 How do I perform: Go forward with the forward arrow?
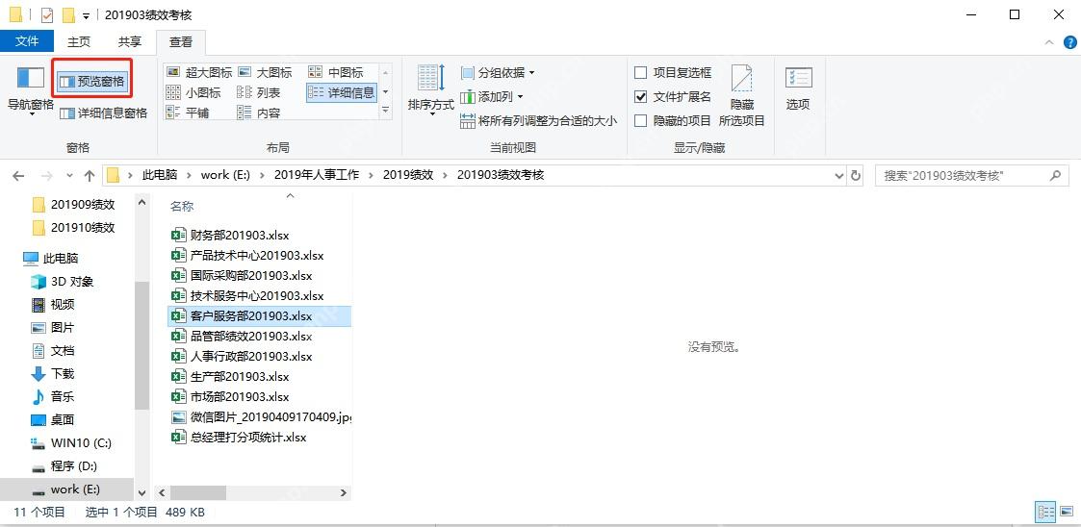point(46,176)
